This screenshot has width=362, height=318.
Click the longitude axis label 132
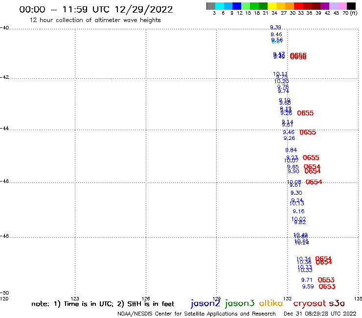(x=288, y=298)
